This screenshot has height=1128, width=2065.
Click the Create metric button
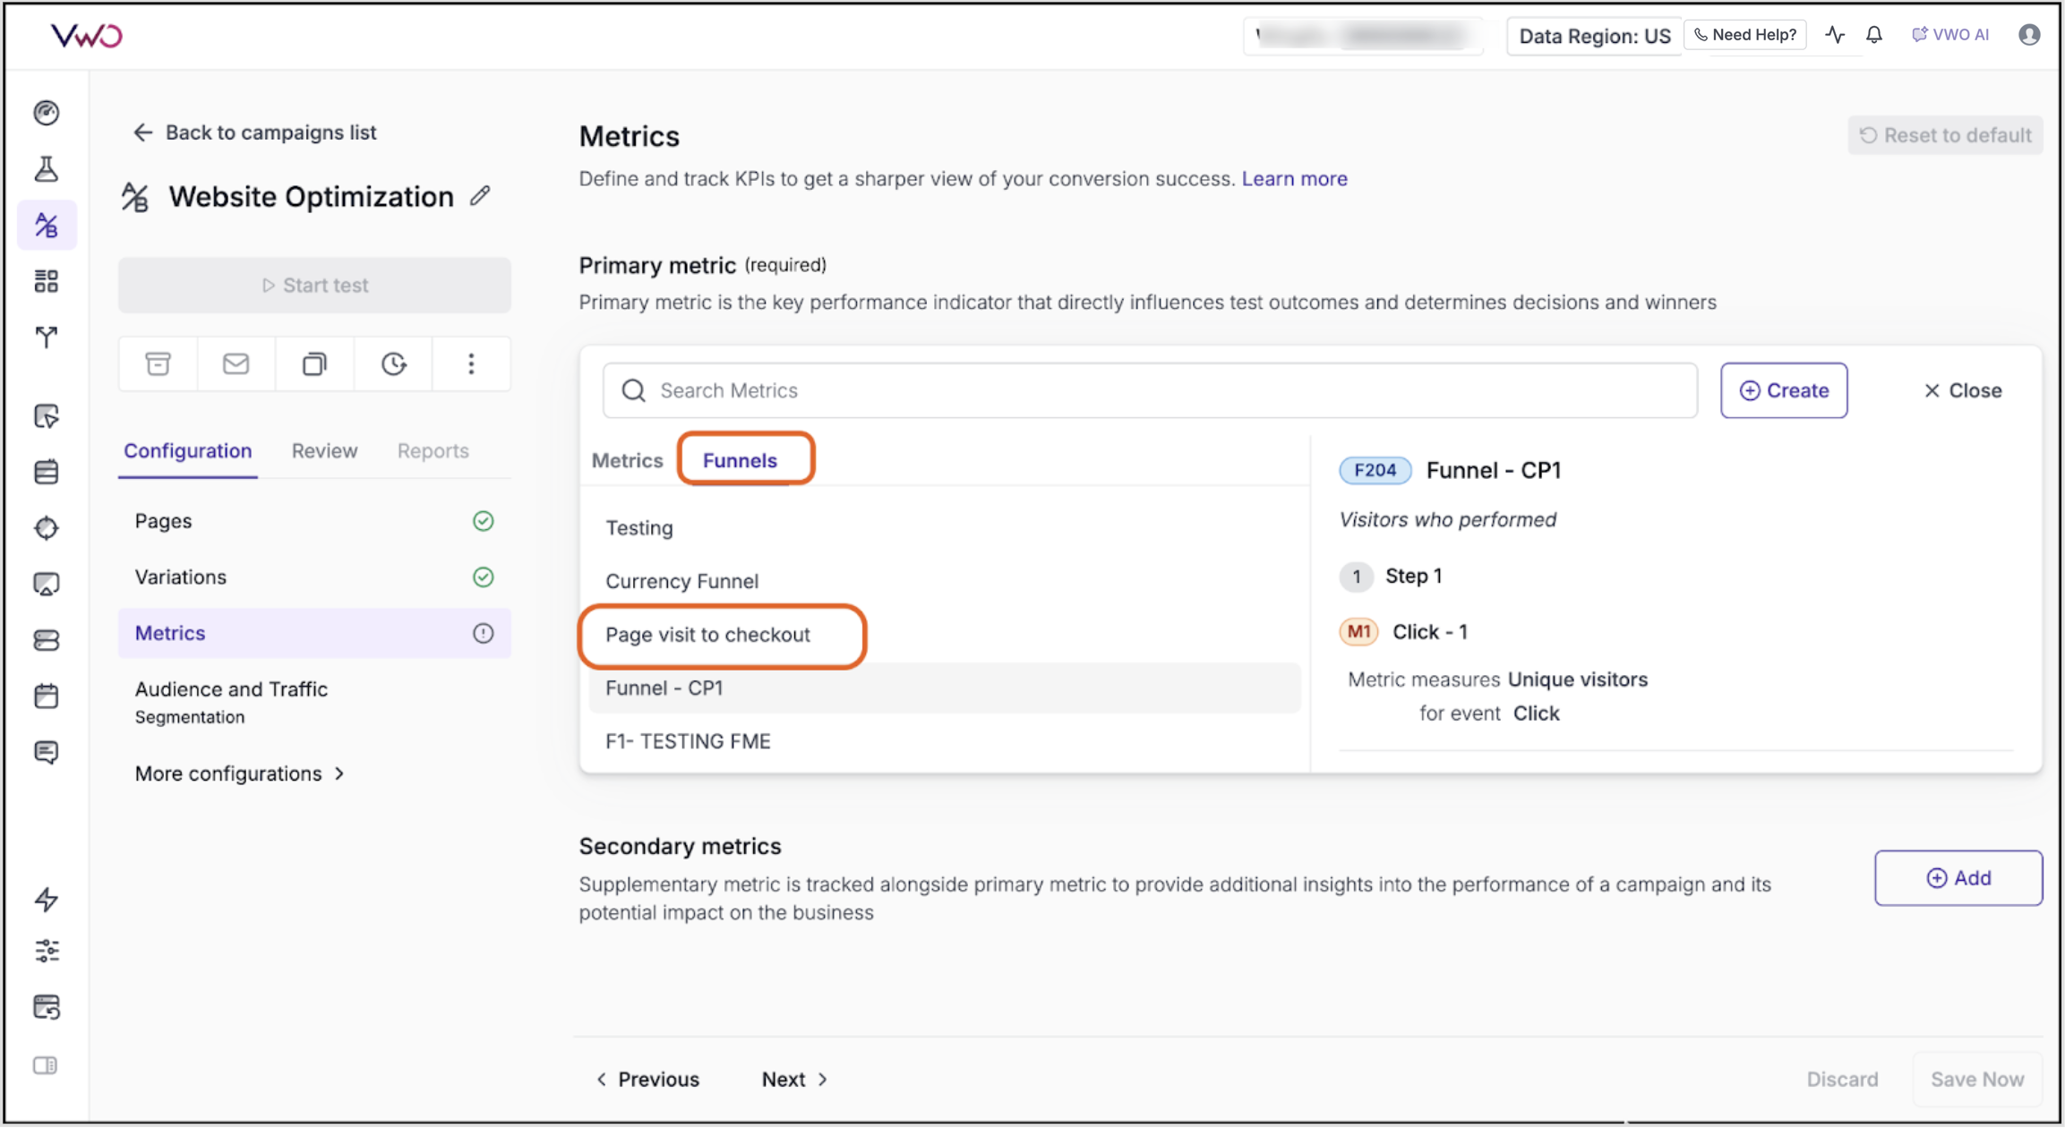click(1783, 390)
